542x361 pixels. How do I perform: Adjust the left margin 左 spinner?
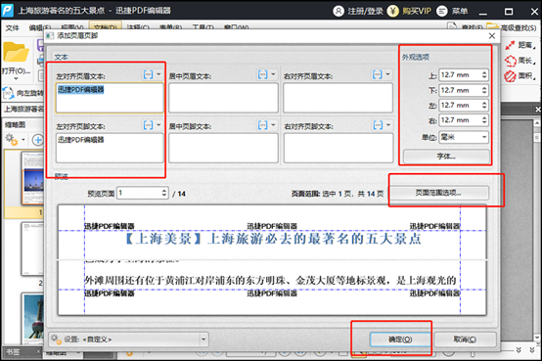coord(484,105)
